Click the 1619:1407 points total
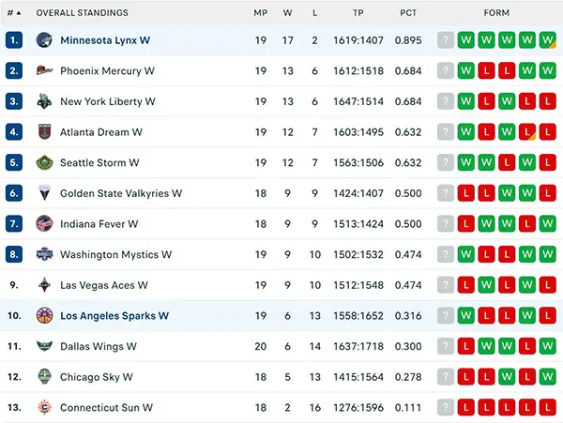Image resolution: width=563 pixels, height=423 pixels. tap(358, 40)
